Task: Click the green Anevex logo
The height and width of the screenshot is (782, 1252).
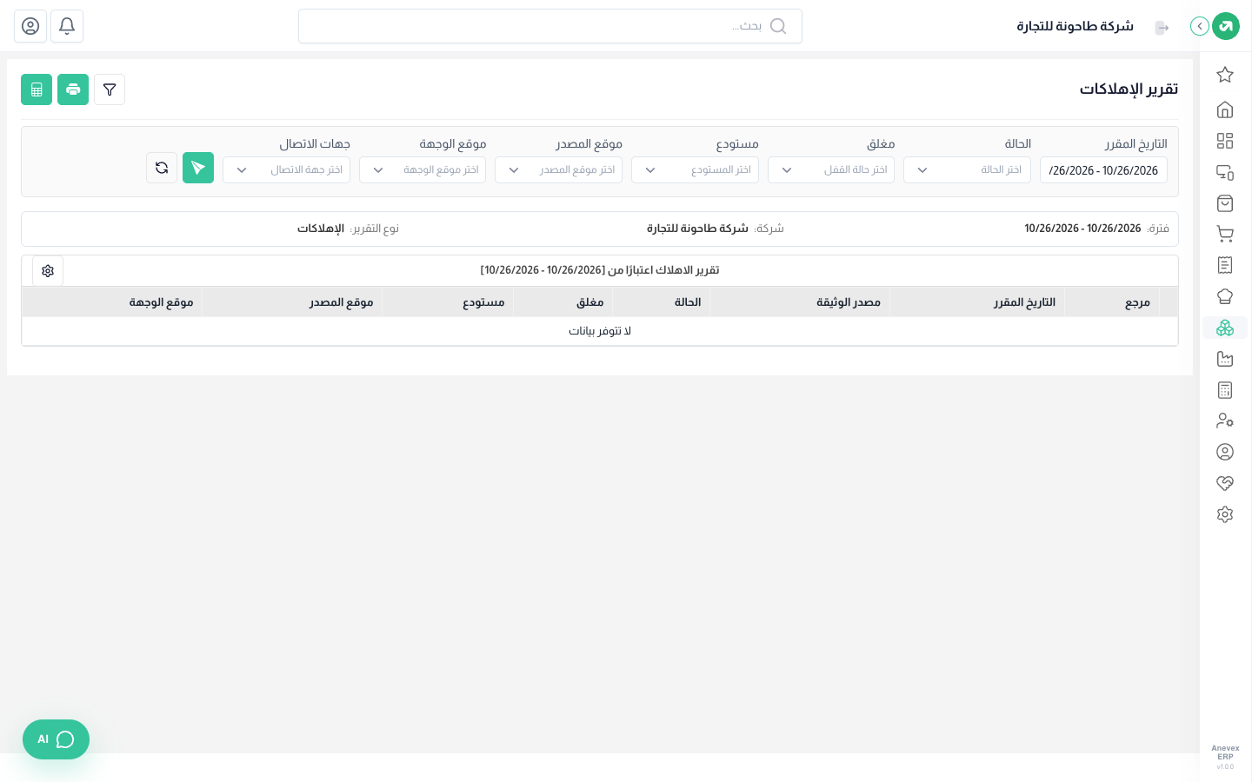Action: [x=1226, y=26]
